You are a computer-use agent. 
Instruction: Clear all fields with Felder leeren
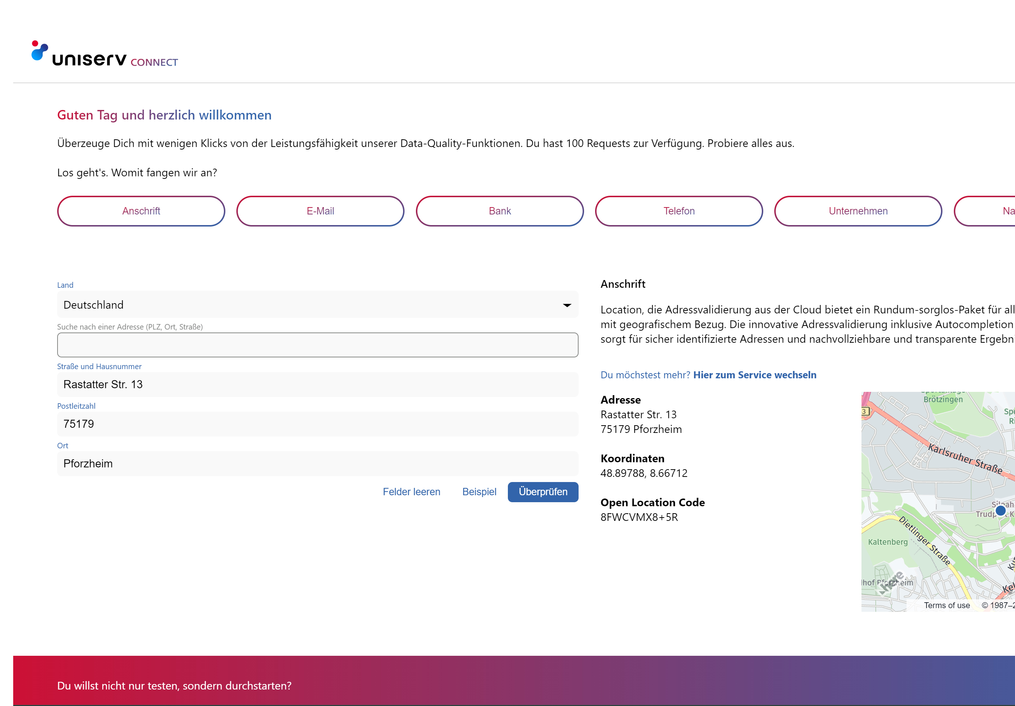pyautogui.click(x=411, y=492)
